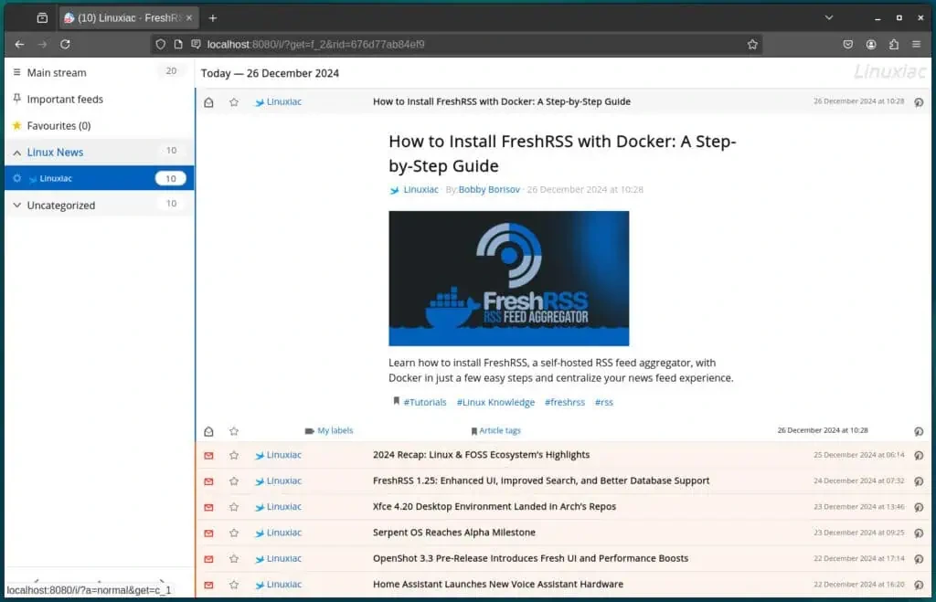The height and width of the screenshot is (602, 936).
Task: Open the Firefox account profile icon
Action: click(x=871, y=44)
